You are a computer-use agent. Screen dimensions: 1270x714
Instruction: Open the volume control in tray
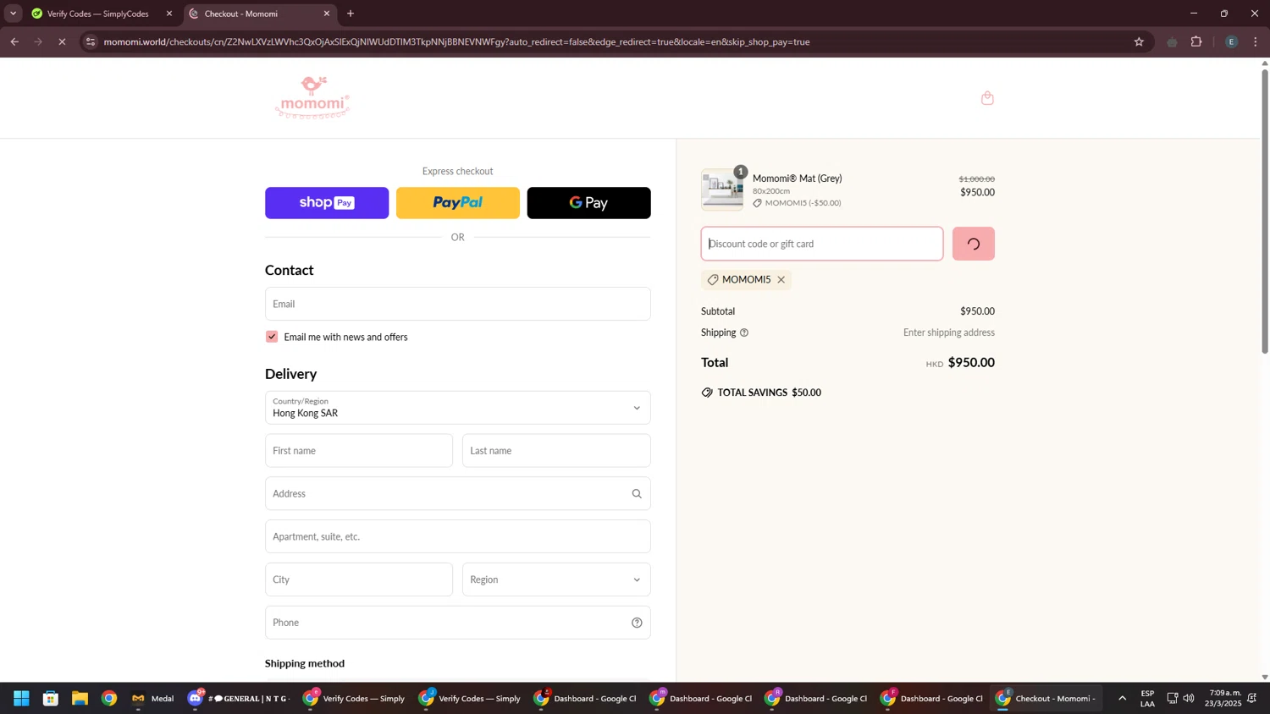(x=1189, y=699)
